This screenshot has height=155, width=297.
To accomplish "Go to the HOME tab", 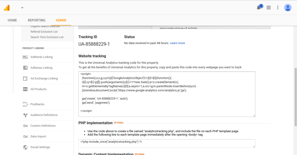I will (x=12, y=20).
